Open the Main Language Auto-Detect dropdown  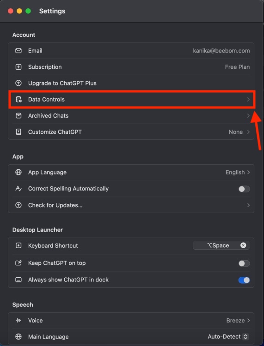coord(228,336)
